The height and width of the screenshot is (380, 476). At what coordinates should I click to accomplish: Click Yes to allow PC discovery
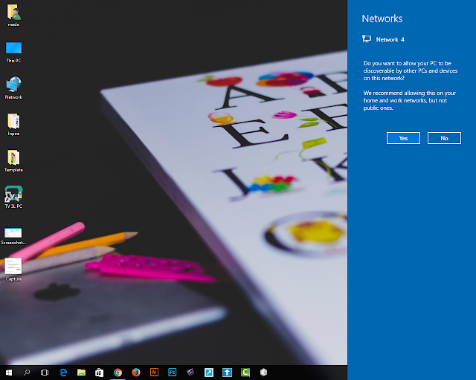tap(403, 138)
